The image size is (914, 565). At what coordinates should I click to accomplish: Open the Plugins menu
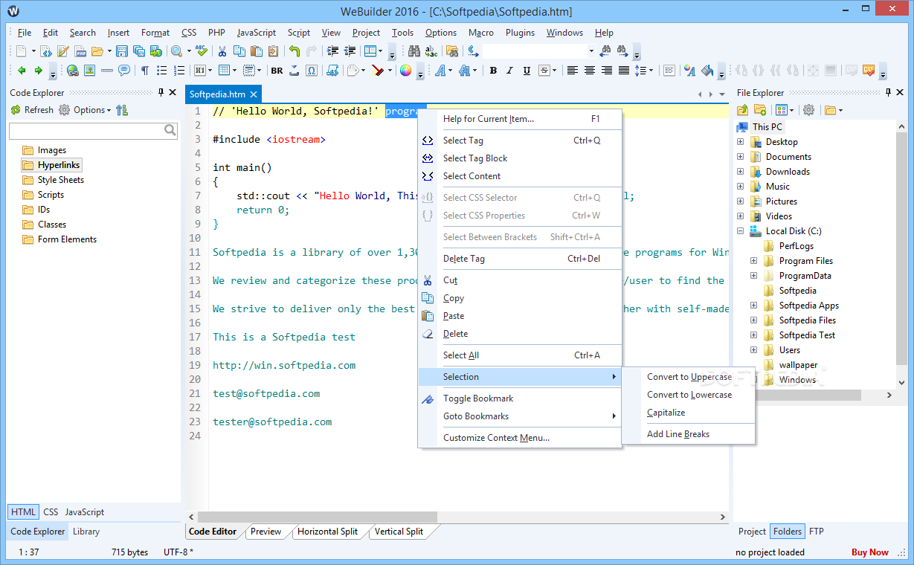coord(520,33)
